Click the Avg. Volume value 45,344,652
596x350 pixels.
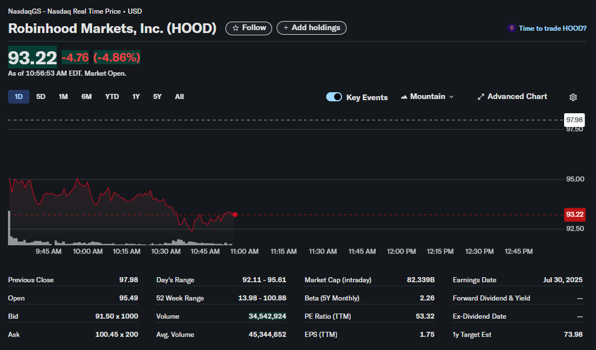[268, 335]
